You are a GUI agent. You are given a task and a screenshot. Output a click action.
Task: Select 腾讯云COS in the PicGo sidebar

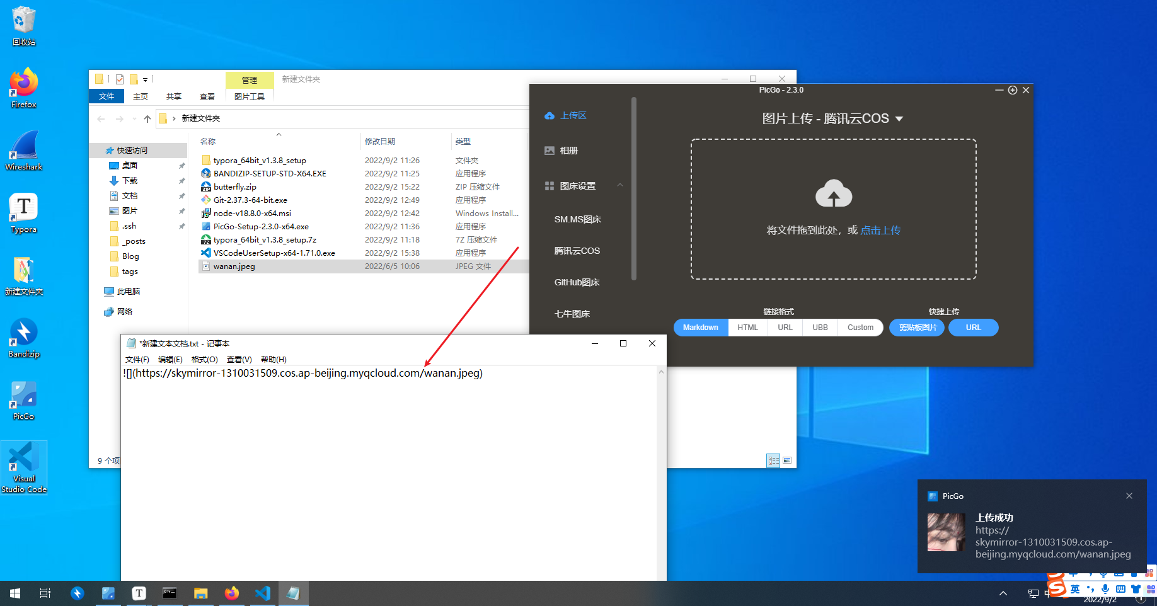577,251
